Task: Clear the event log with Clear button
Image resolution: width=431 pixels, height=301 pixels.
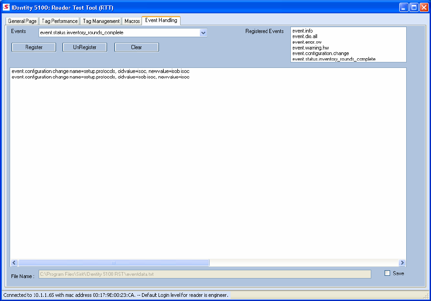Action: (136, 47)
